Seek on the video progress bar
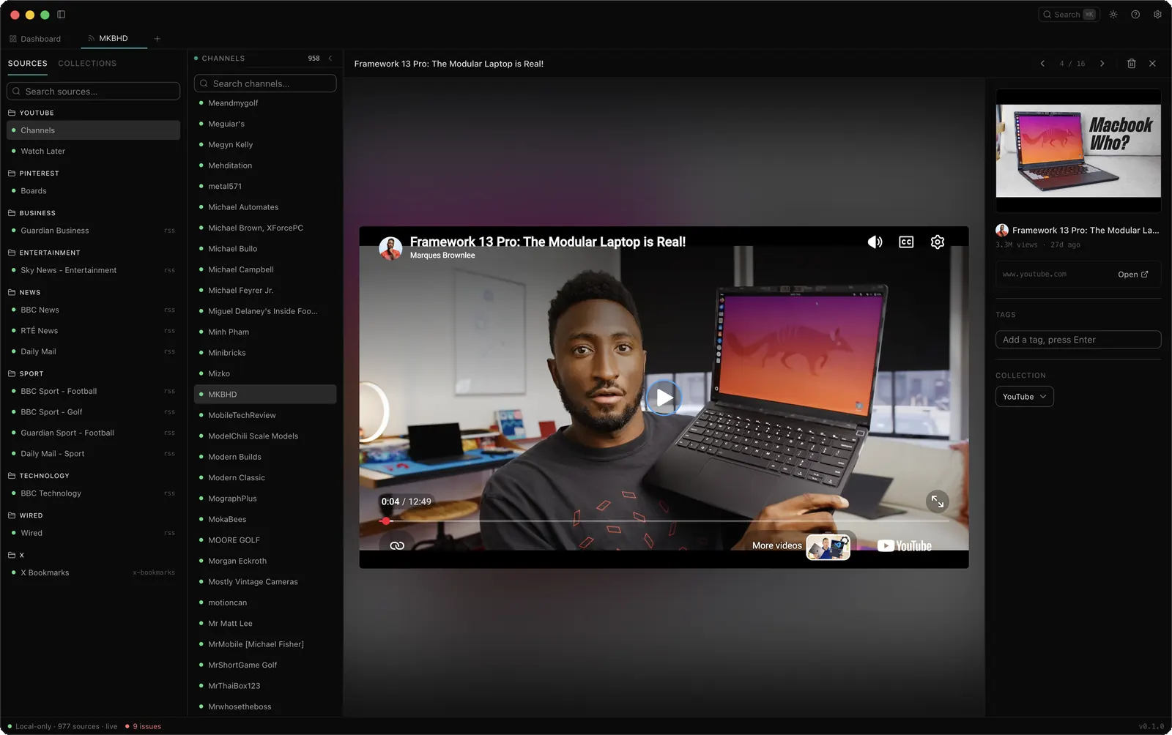Viewport: 1172px width, 735px height. (664, 521)
